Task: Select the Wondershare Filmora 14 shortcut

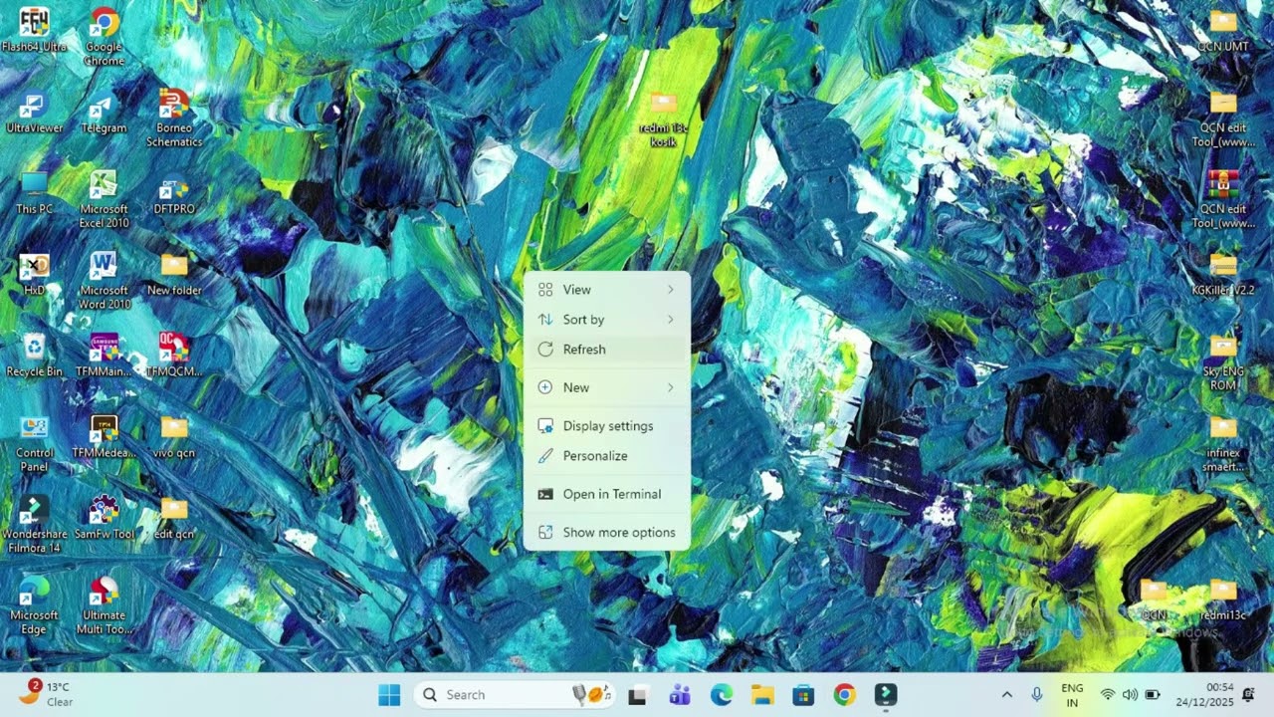Action: tap(35, 525)
